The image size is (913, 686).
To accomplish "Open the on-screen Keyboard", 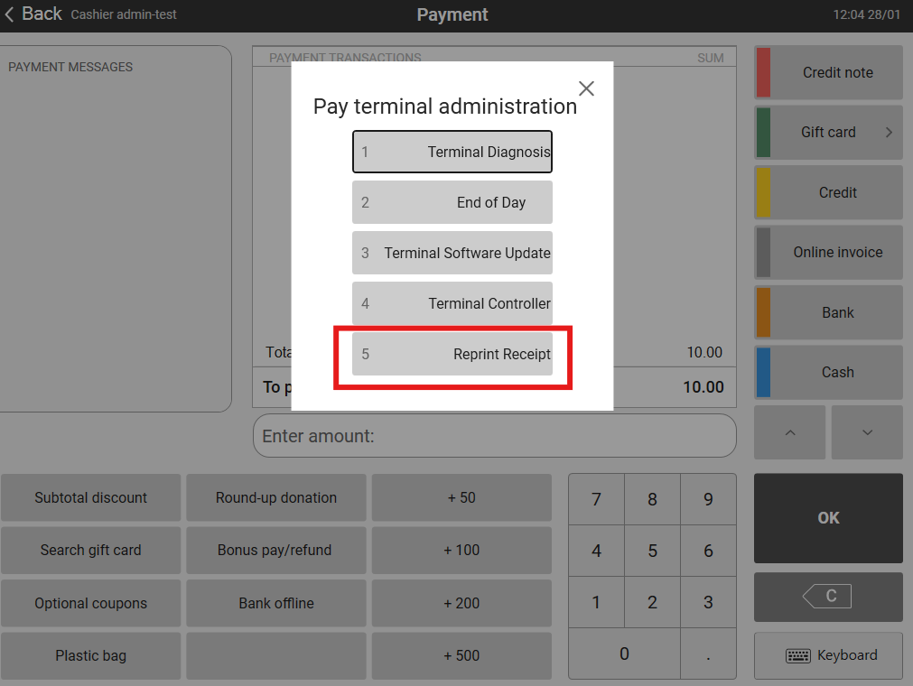I will (x=828, y=655).
